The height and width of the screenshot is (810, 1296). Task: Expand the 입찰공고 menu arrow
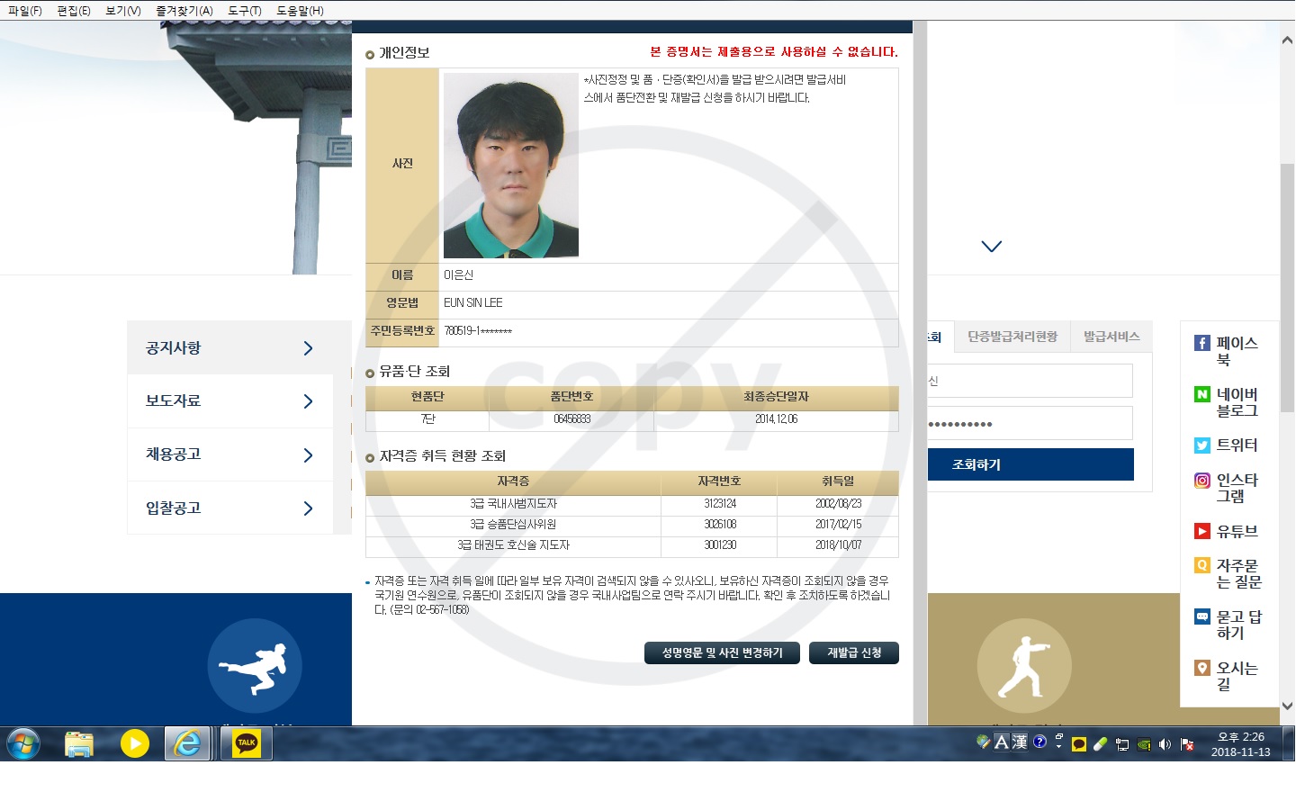coord(308,508)
